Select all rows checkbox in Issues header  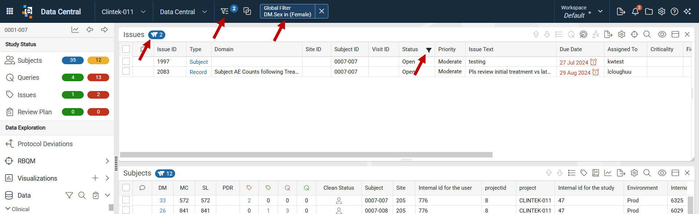126,49
